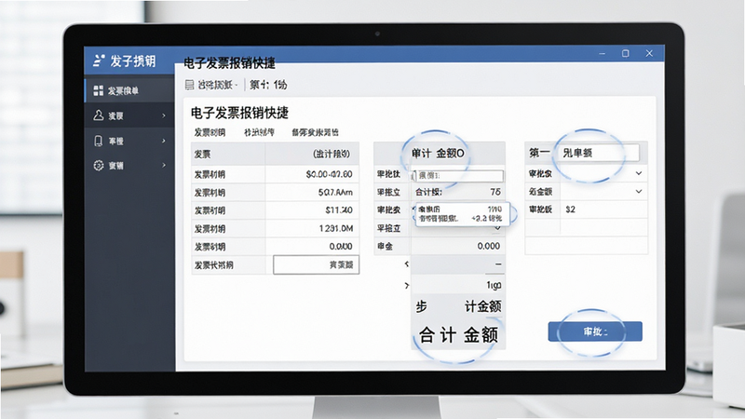Click the right arrow beside 1ıga row
The image size is (745, 419).
[x=407, y=286]
